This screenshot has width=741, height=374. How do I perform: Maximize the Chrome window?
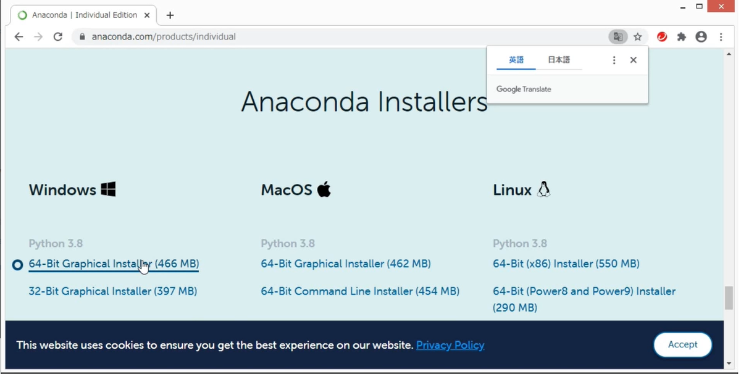click(699, 6)
